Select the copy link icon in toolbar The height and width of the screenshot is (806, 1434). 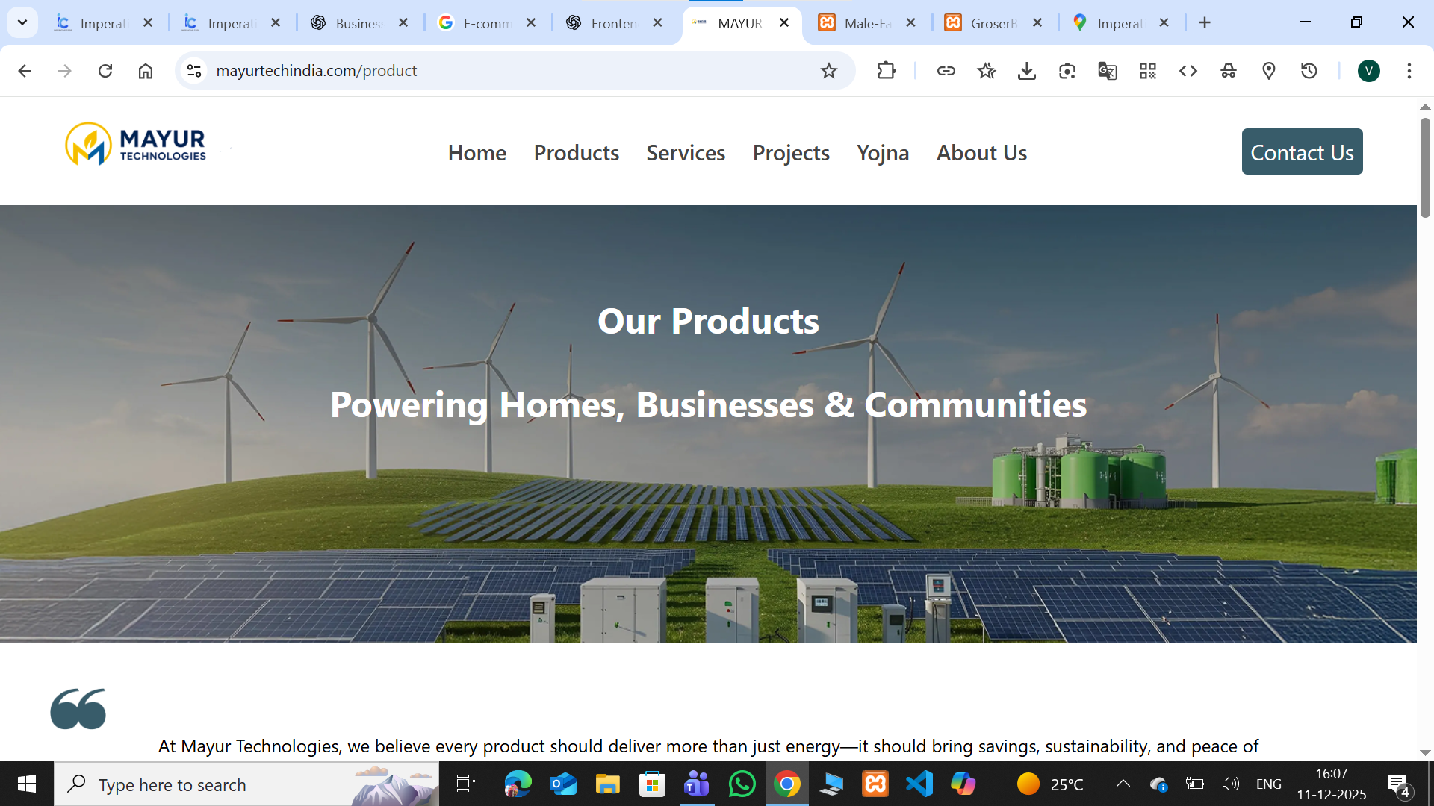click(x=946, y=71)
